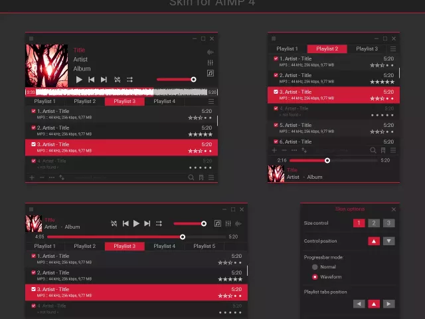Viewport: 425px width, 319px height.
Task: Click the waveform visualization icon in the top-left player
Action: point(211,52)
